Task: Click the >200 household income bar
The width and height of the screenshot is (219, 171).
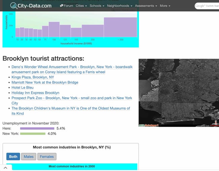Action: (x=120, y=27)
